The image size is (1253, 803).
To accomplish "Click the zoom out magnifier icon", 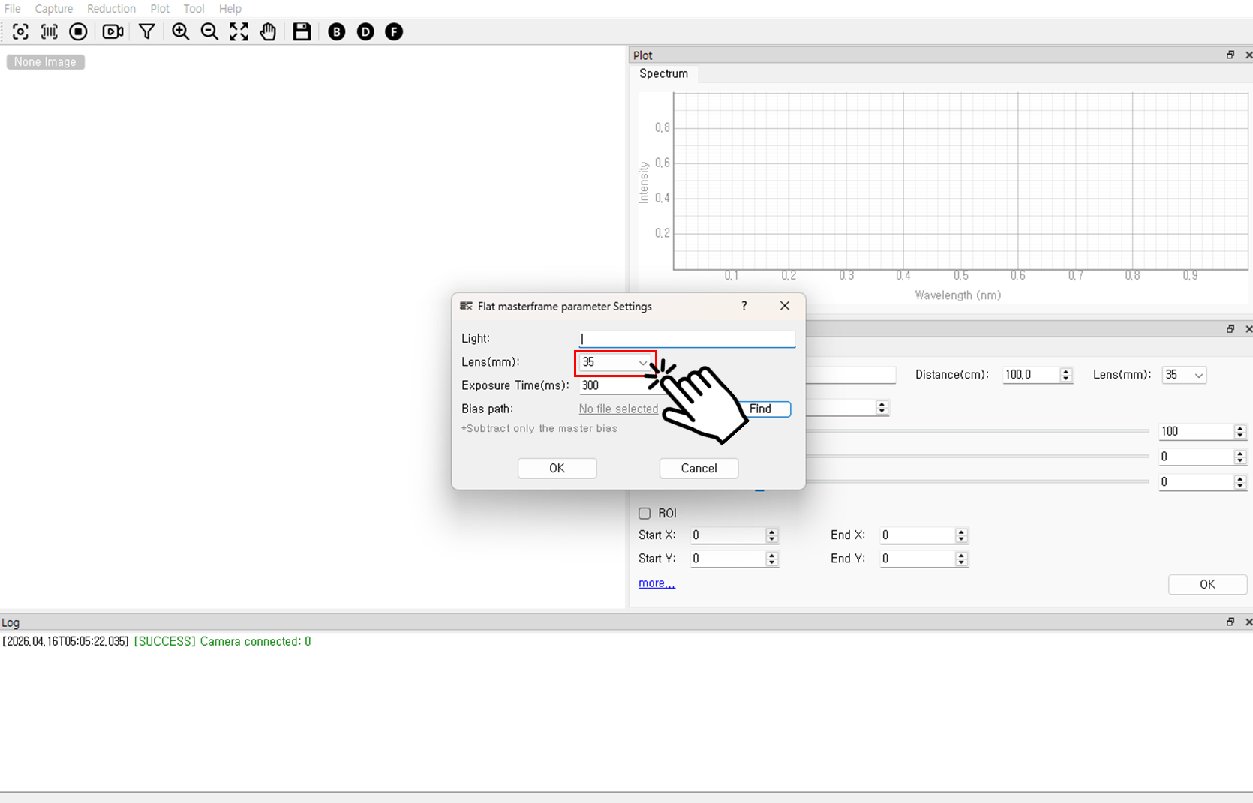I will (x=210, y=31).
